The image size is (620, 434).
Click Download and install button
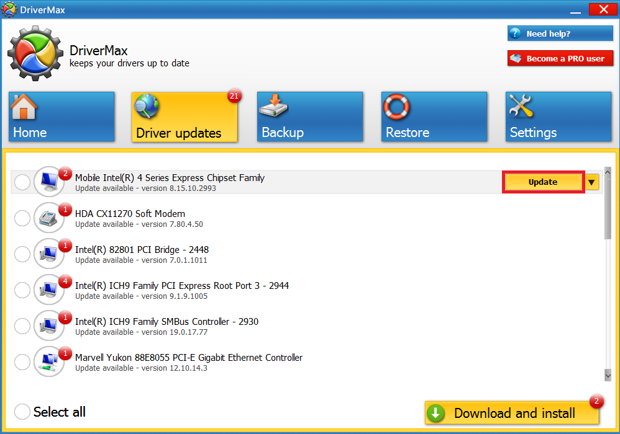tap(512, 413)
